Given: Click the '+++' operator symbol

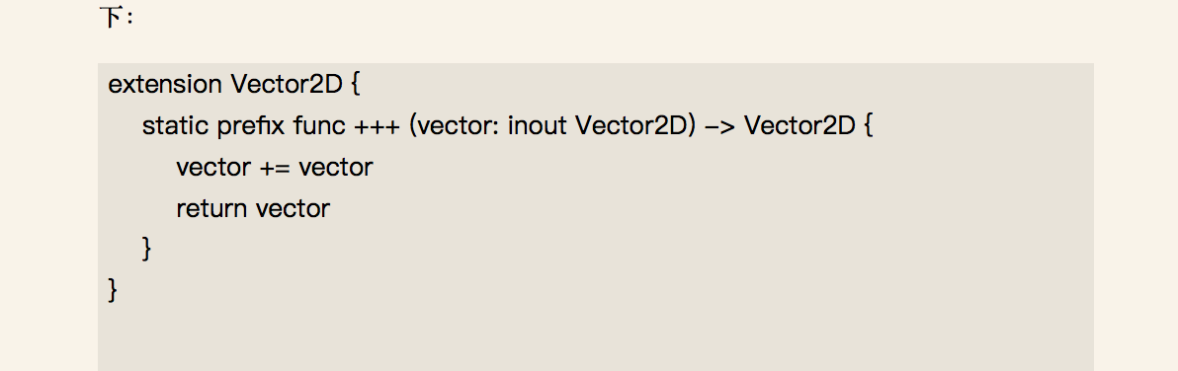Looking at the screenshot, I should 377,126.
